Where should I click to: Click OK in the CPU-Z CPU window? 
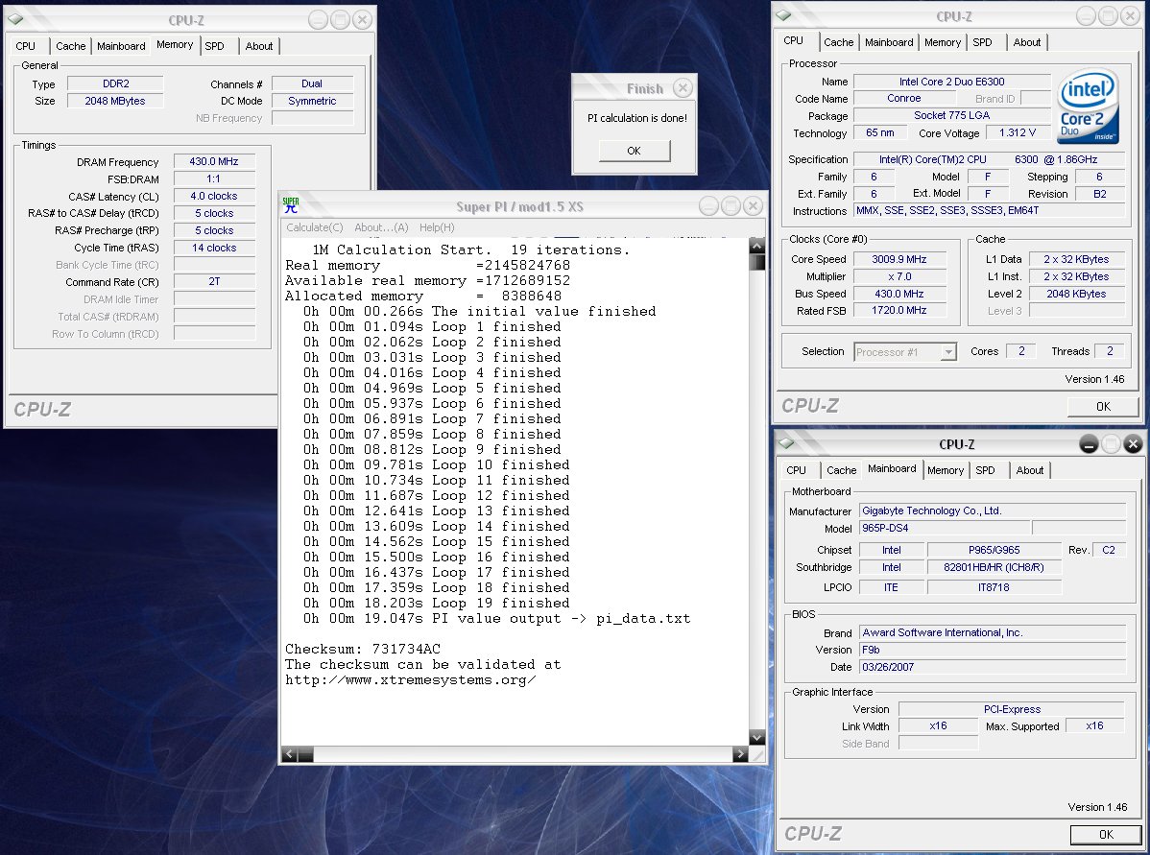pyautogui.click(x=1103, y=406)
